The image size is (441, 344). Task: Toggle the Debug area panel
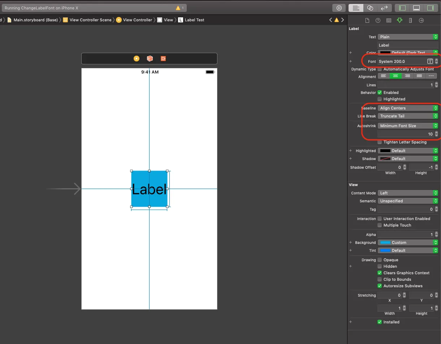[x=416, y=8]
